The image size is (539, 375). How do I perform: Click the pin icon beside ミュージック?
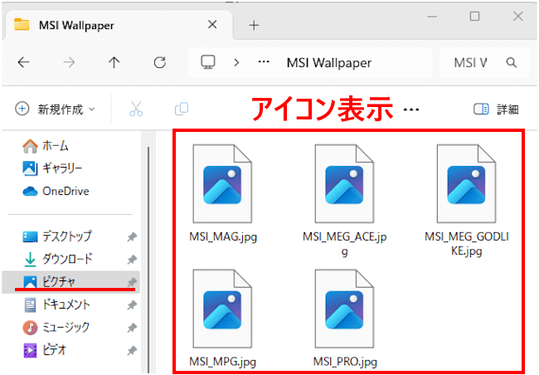click(x=132, y=328)
